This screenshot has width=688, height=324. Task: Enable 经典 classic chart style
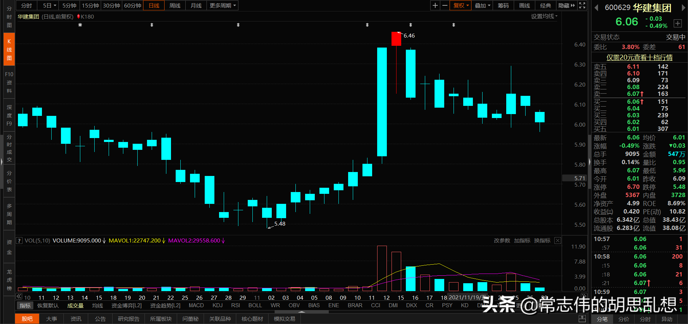pyautogui.click(x=545, y=5)
